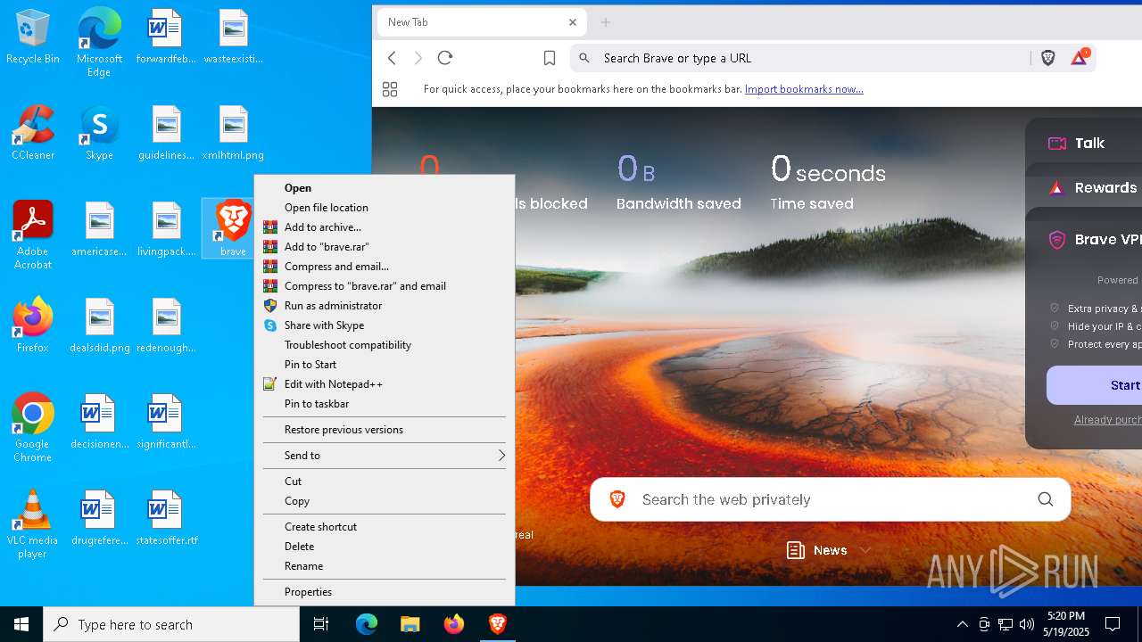Open Task View on the taskbar
The height and width of the screenshot is (642, 1142).
pyautogui.click(x=321, y=624)
